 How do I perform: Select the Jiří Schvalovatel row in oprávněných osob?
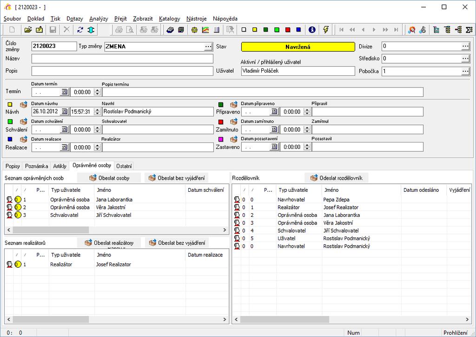(x=117, y=215)
